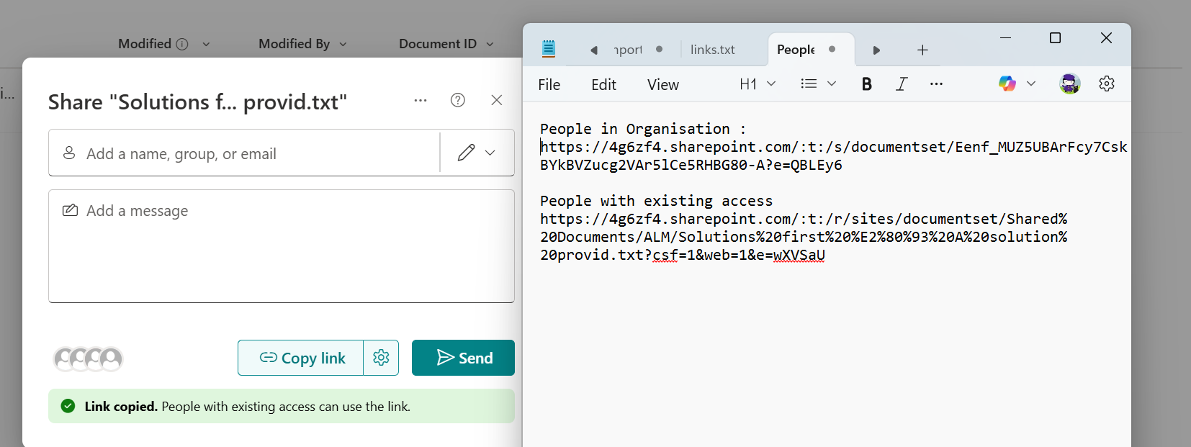Click the Share dialog title text
1191x447 pixels.
pyautogui.click(x=197, y=102)
